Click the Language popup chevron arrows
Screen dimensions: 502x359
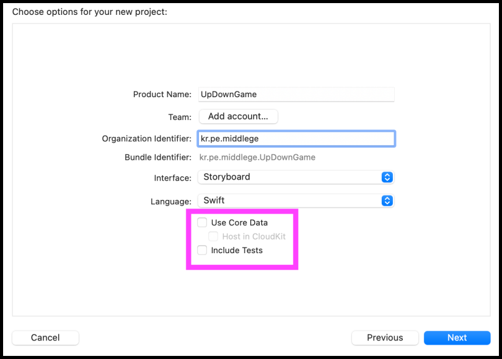pyautogui.click(x=387, y=201)
